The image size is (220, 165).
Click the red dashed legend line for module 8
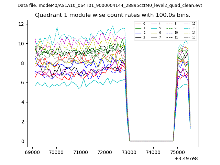pos(169,24)
